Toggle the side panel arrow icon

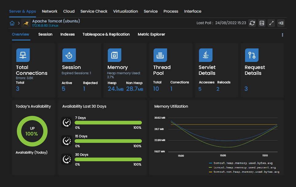point(281,23)
